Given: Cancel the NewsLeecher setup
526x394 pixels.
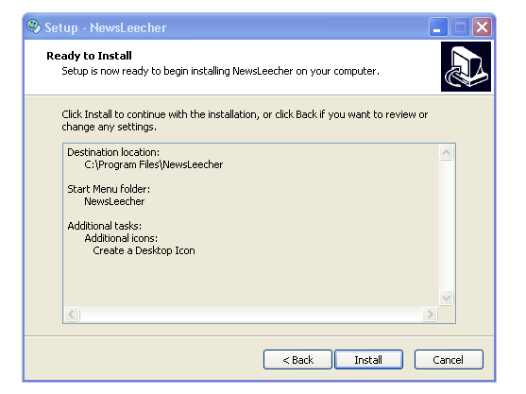Looking at the screenshot, I should click(449, 359).
